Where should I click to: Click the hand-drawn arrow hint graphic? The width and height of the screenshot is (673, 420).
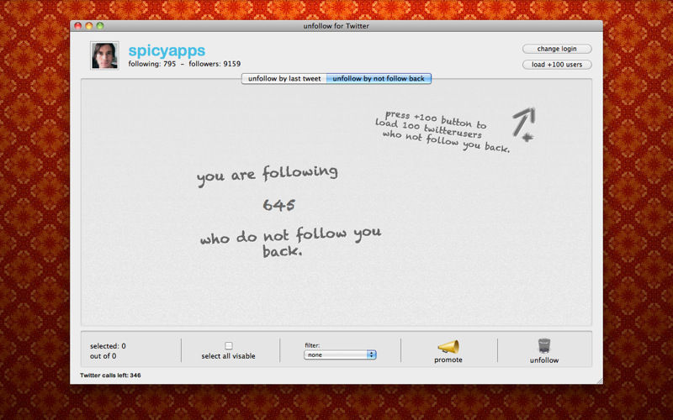[523, 122]
